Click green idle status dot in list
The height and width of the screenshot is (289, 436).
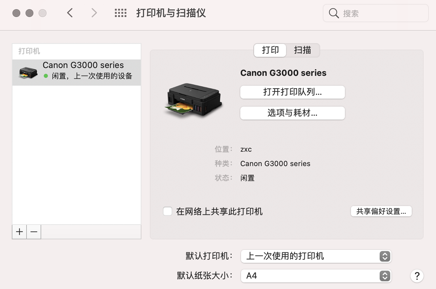pos(46,76)
